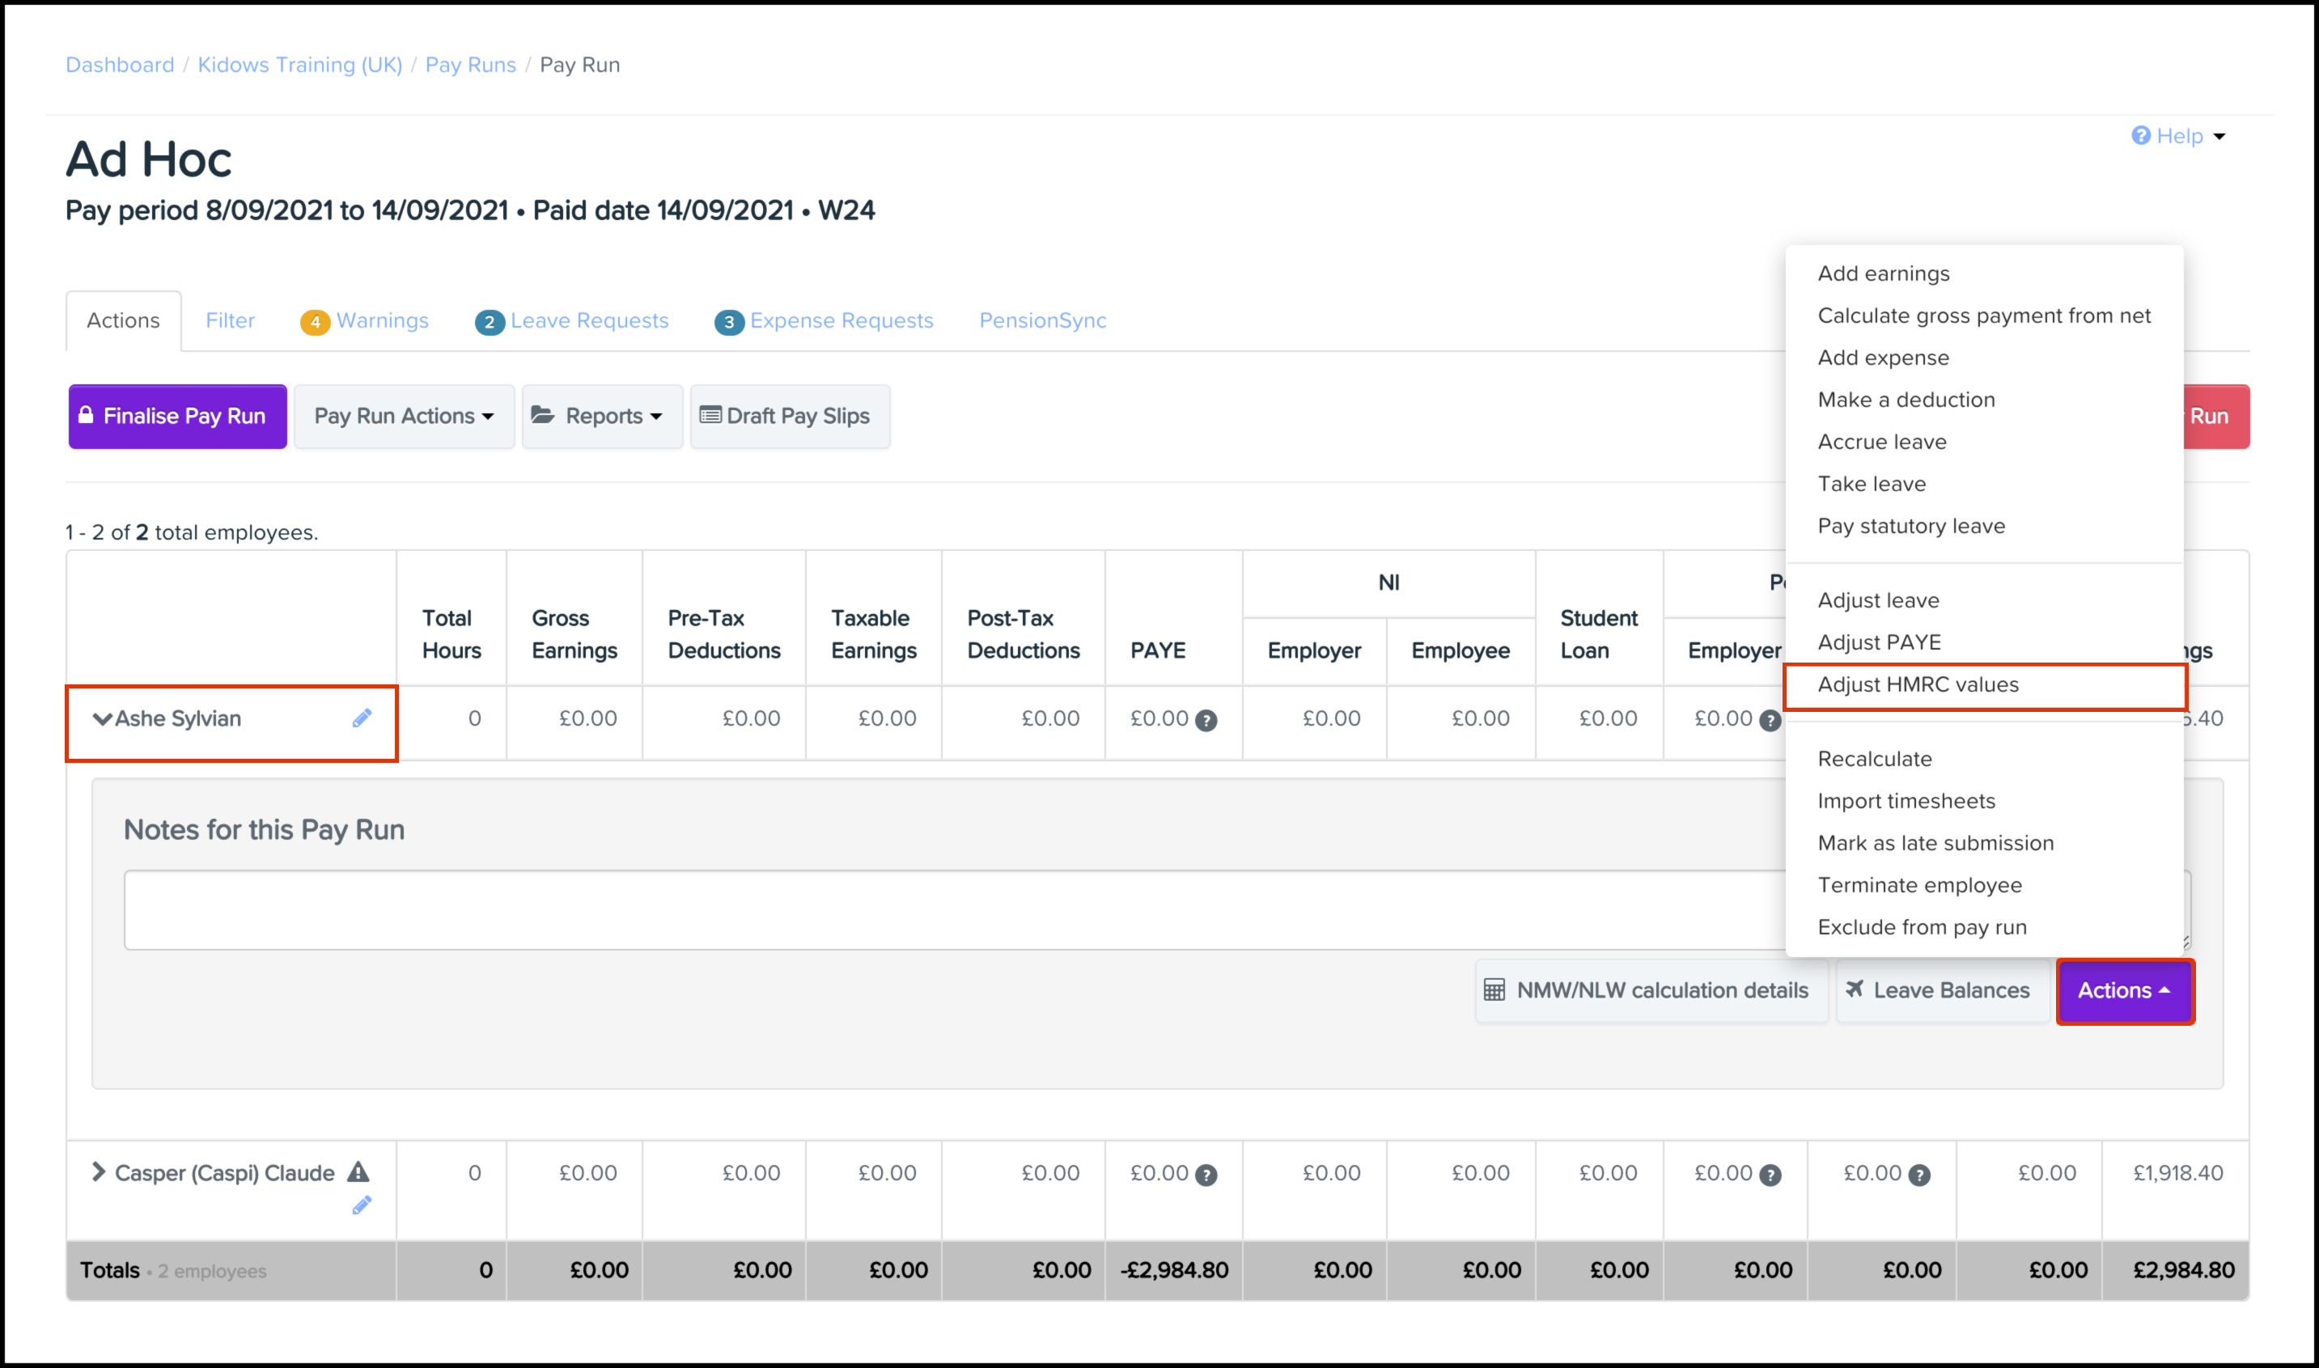This screenshot has width=2319, height=1368.
Task: Click the blue Help question mark icon
Action: pyautogui.click(x=2140, y=136)
